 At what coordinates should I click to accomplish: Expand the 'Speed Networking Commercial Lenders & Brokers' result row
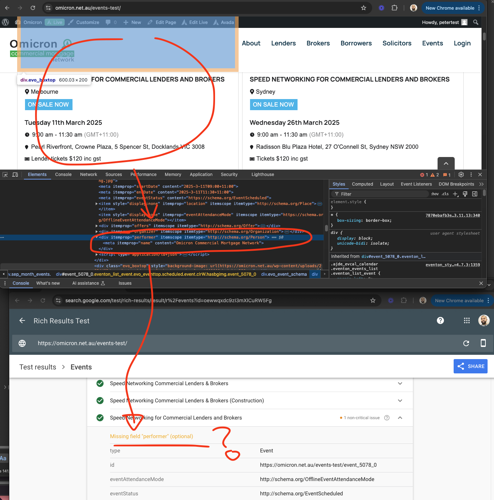pyautogui.click(x=400, y=383)
